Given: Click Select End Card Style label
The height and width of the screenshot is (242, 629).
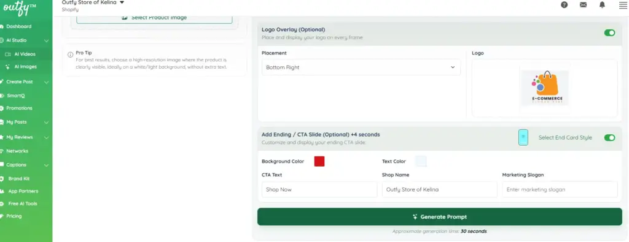Looking at the screenshot, I should click(565, 138).
